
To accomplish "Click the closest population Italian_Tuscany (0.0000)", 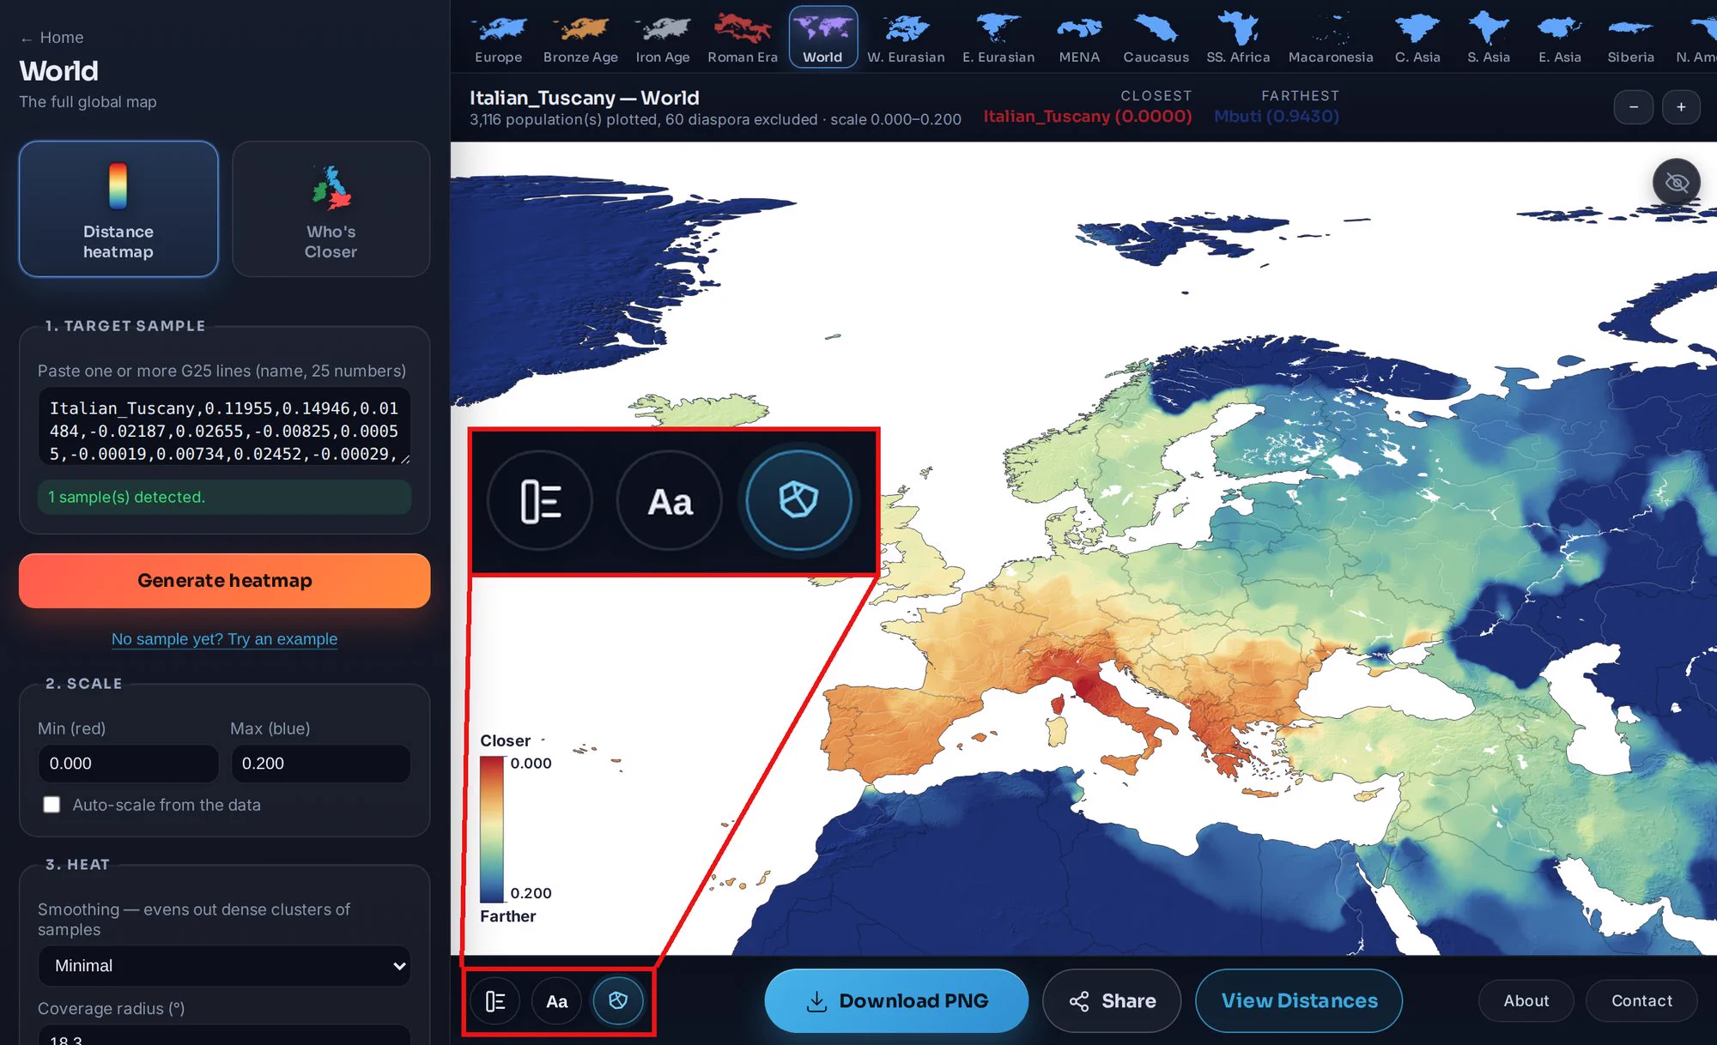I will (x=1087, y=117).
